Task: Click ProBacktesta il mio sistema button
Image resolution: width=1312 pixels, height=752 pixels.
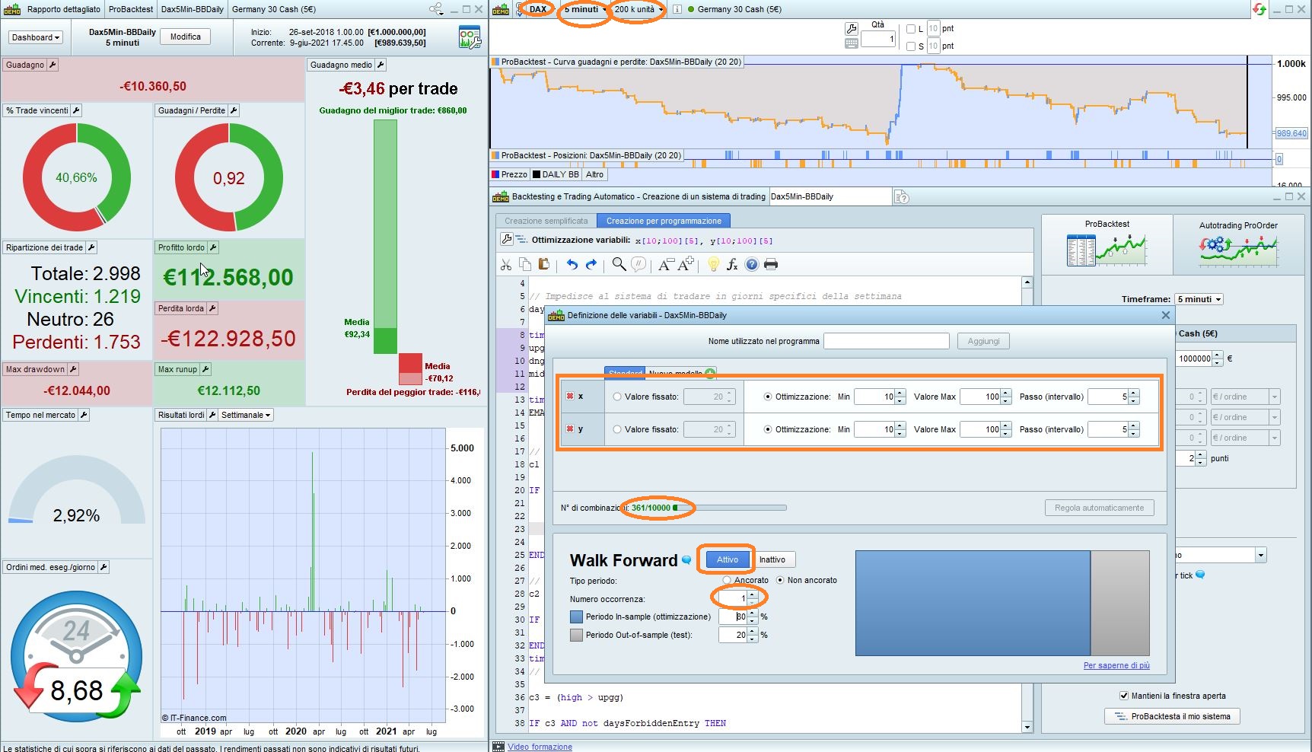Action: click(1172, 716)
